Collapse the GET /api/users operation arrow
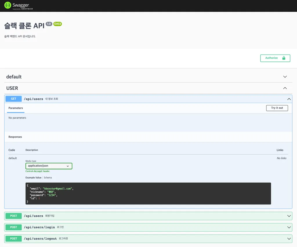Screen dimensions: 297x247 pyautogui.click(x=289, y=99)
